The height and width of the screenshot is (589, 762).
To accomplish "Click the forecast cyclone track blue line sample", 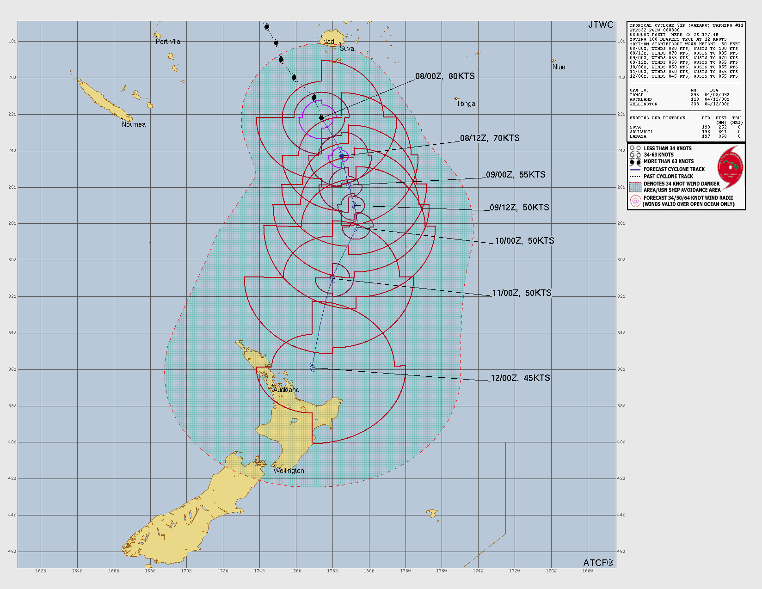I will [635, 170].
